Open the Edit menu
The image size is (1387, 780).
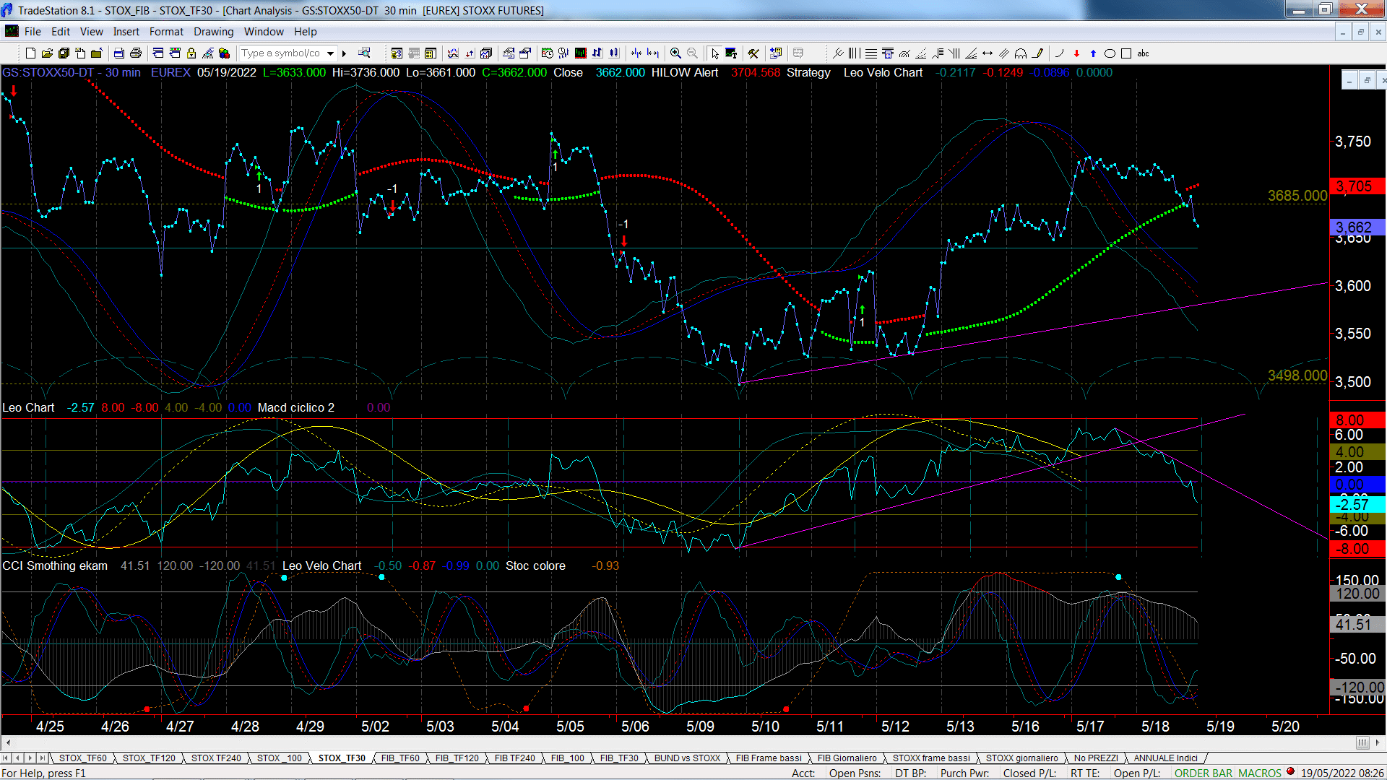click(61, 32)
